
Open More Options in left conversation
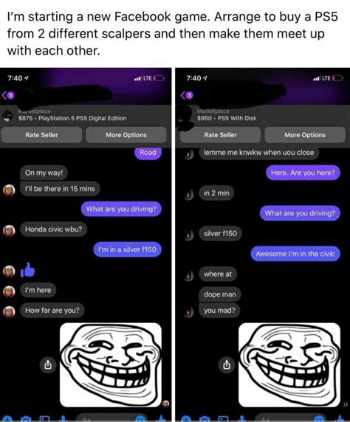pyautogui.click(x=126, y=135)
